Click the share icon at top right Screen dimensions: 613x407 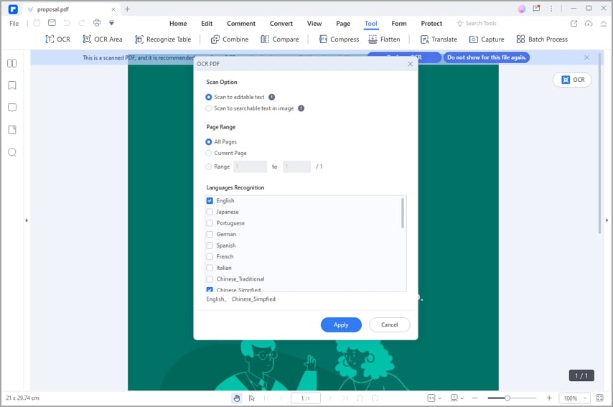click(574, 24)
